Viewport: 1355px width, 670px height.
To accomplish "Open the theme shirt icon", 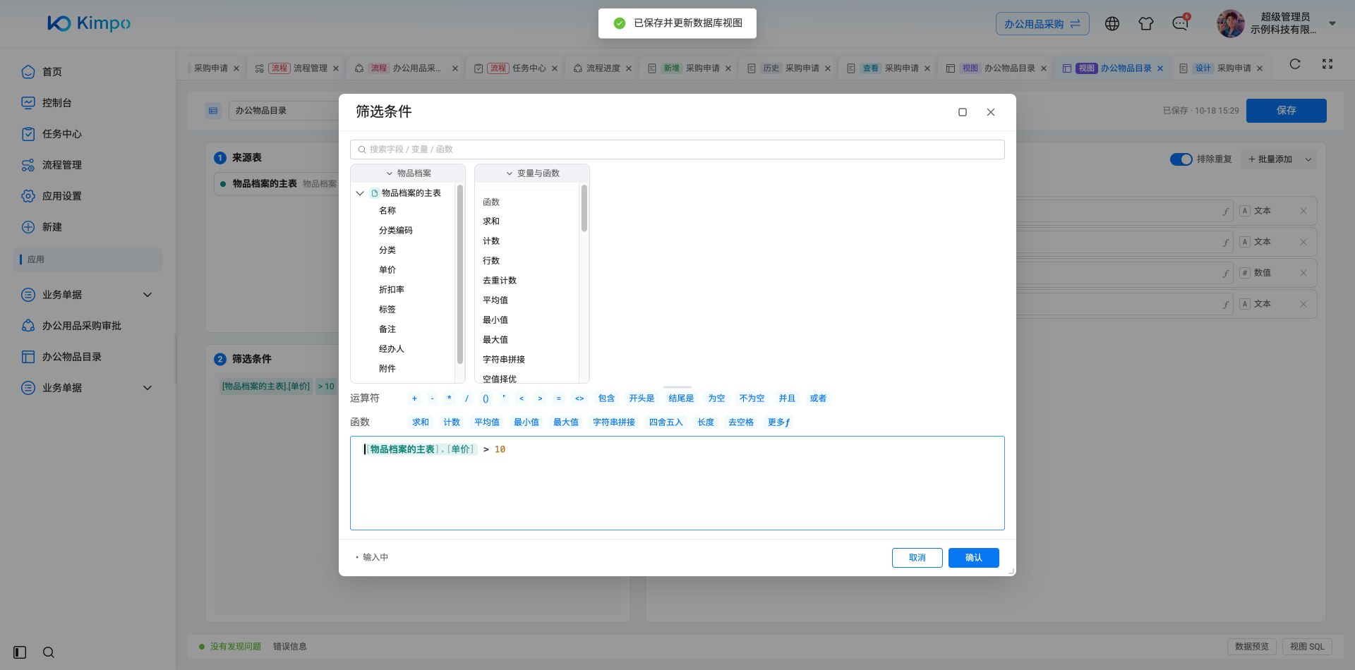I will pos(1146,24).
